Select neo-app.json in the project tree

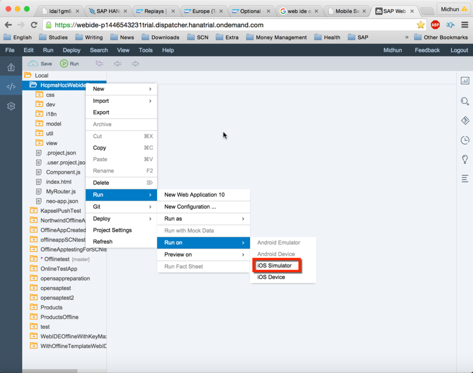pos(62,201)
